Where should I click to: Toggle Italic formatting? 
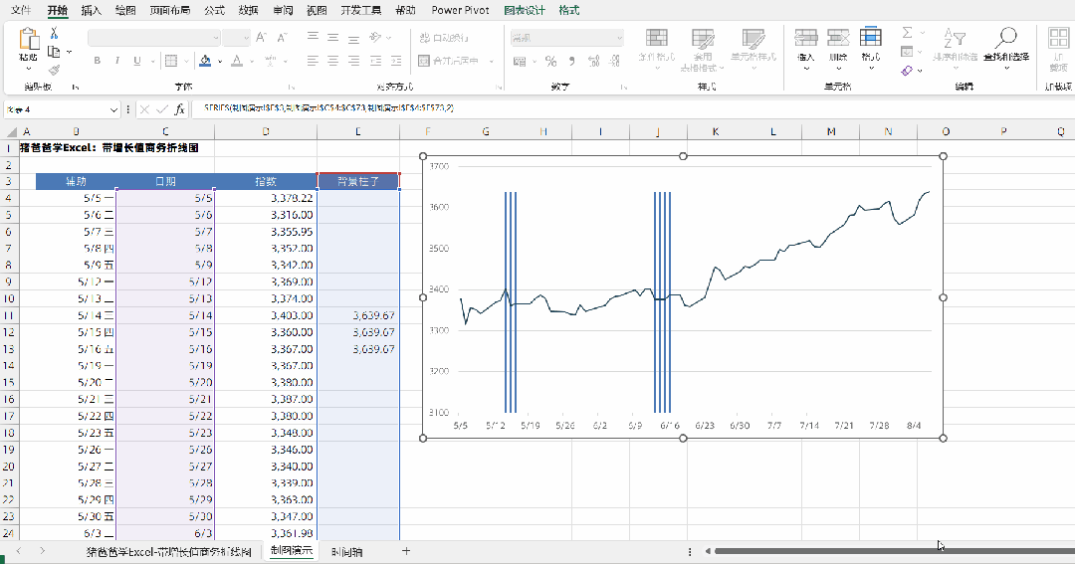(x=117, y=61)
